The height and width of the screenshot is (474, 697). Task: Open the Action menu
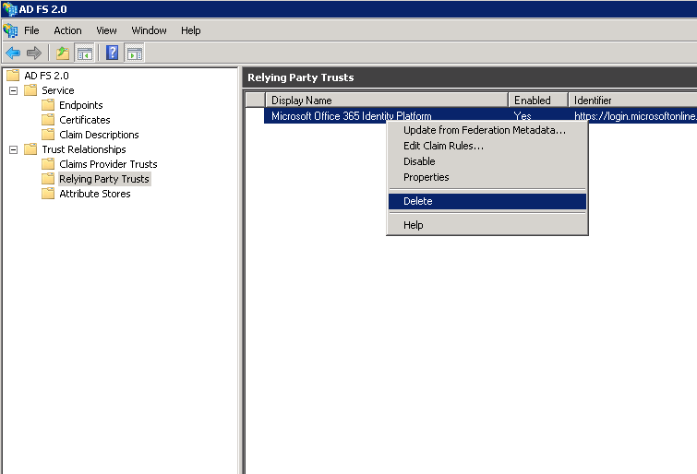67,30
